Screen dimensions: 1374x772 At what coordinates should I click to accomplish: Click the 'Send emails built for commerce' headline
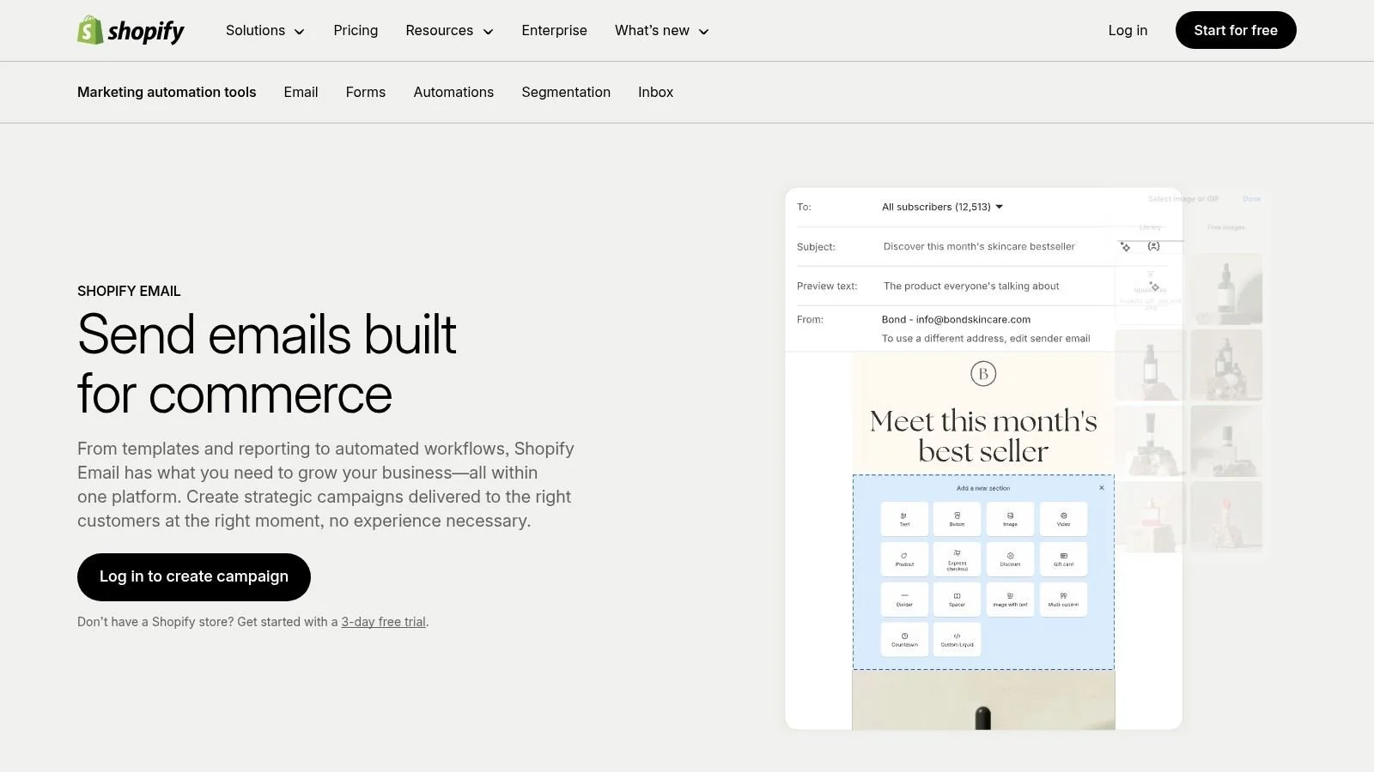pyautogui.click(x=267, y=365)
